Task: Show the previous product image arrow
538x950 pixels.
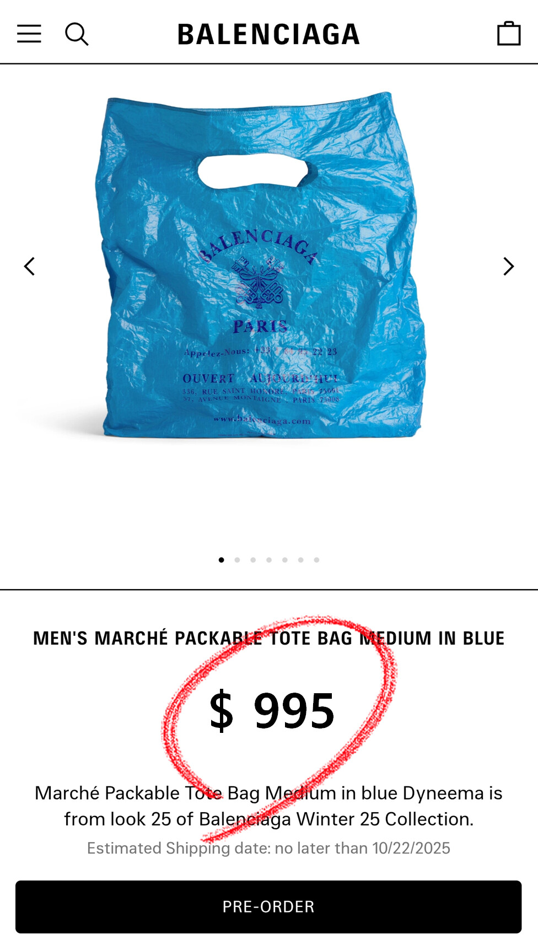Action: (29, 266)
